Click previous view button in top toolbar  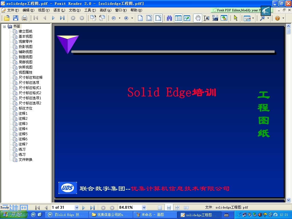tap(73, 18)
